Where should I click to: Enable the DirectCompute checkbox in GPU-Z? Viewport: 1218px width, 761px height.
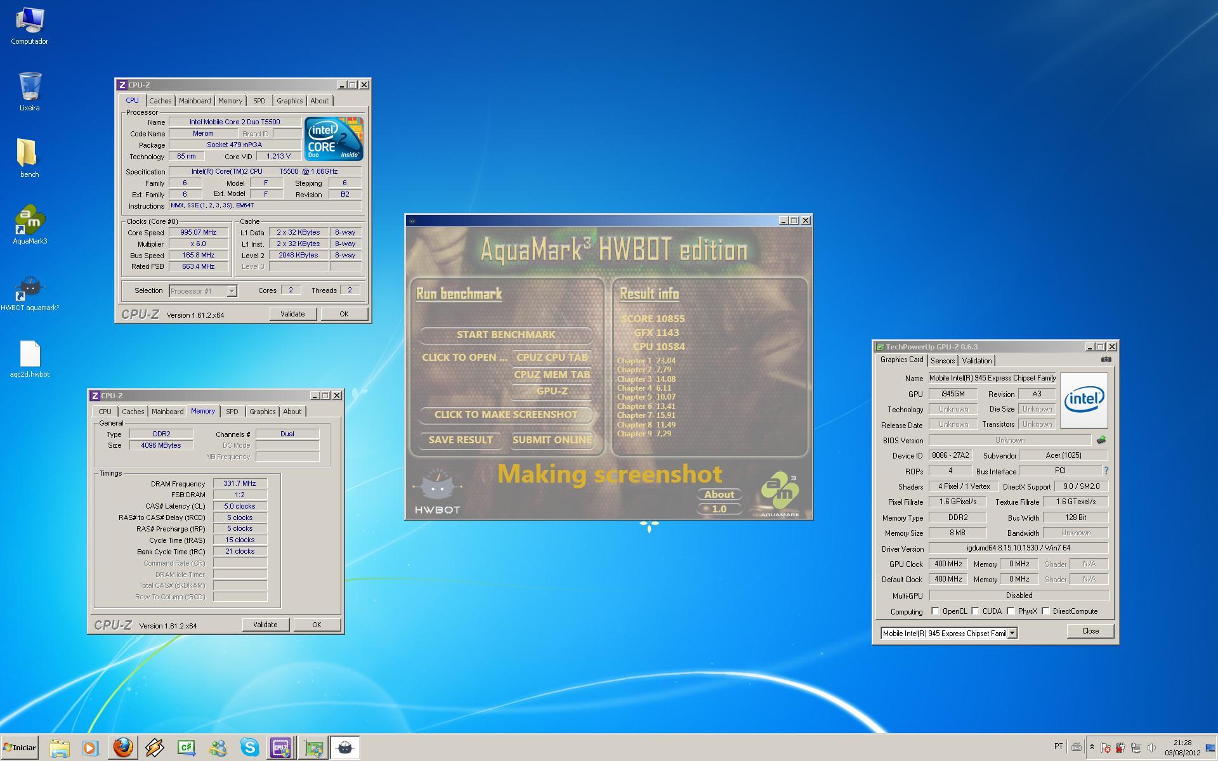[1045, 611]
